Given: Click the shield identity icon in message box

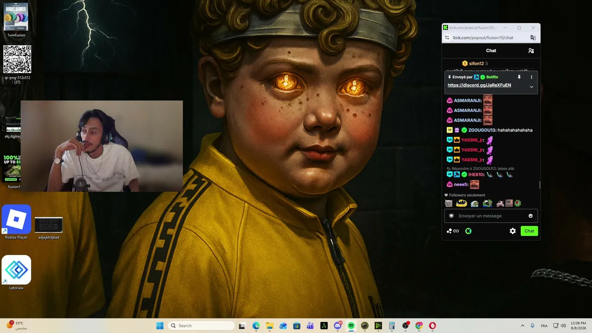Looking at the screenshot, I should 451,216.
